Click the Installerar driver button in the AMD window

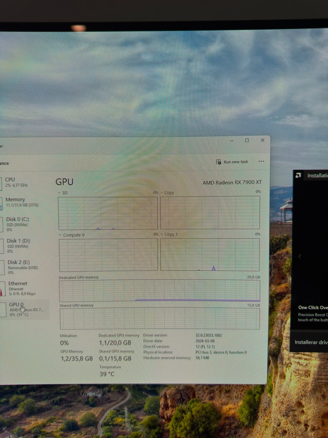[310, 342]
